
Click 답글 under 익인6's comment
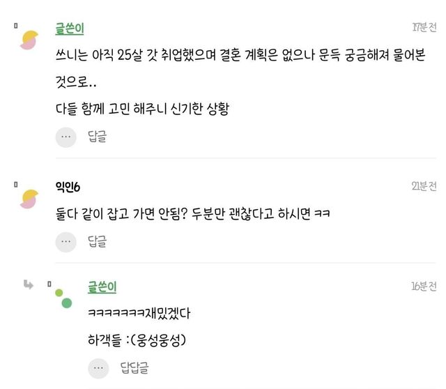(x=97, y=242)
